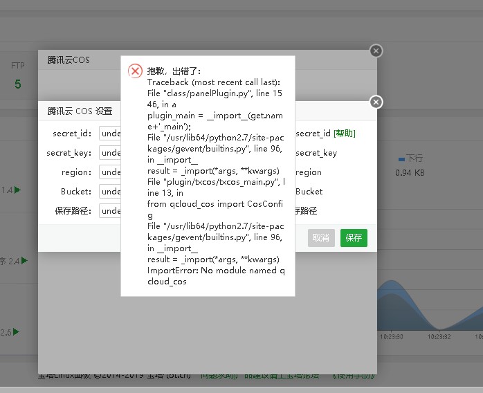Focus the secret_key input field
The image size is (483, 393).
tap(110, 153)
